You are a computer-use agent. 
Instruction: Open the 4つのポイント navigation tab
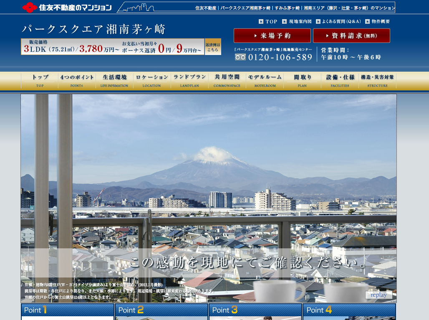pyautogui.click(x=77, y=80)
